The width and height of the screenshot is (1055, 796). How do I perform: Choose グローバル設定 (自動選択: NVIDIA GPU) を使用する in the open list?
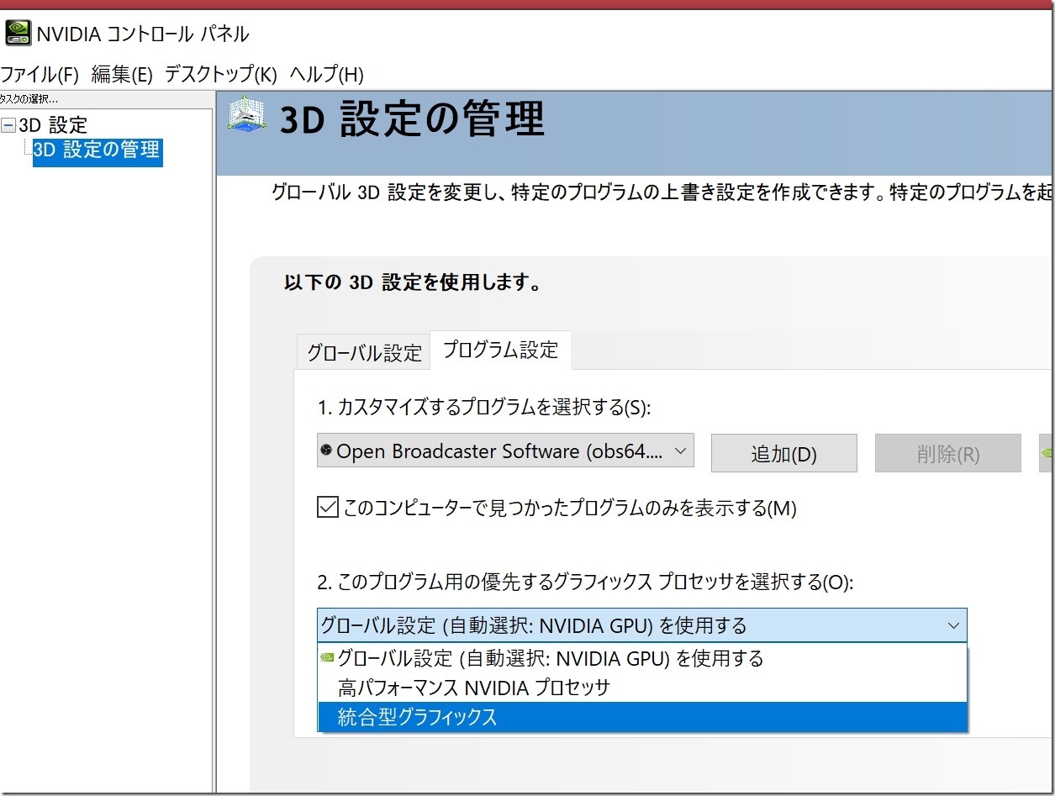pyautogui.click(x=642, y=658)
